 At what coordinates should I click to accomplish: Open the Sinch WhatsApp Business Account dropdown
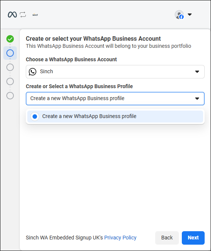pos(115,72)
